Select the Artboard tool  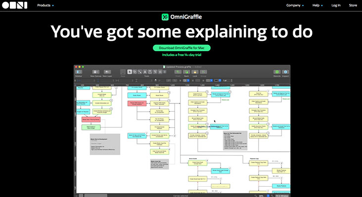[x=160, y=72]
